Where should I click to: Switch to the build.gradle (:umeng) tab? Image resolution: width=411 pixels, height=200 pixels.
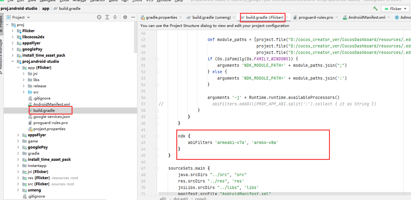coord(211,17)
